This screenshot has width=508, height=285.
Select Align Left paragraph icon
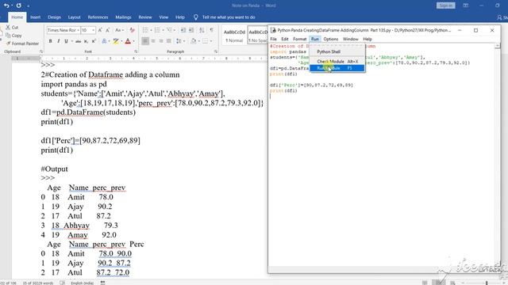point(145,41)
